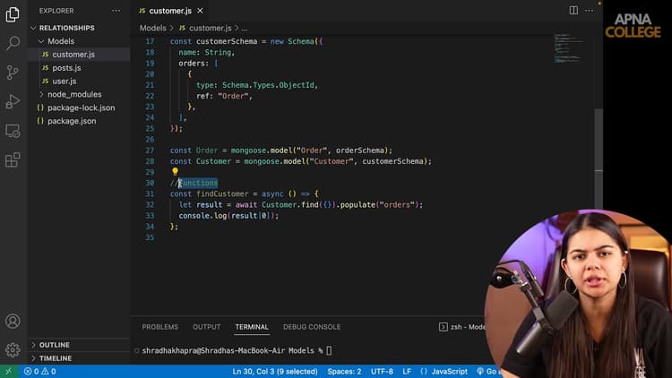
Task: Open the Remote Explorer icon
Action: (x=13, y=131)
